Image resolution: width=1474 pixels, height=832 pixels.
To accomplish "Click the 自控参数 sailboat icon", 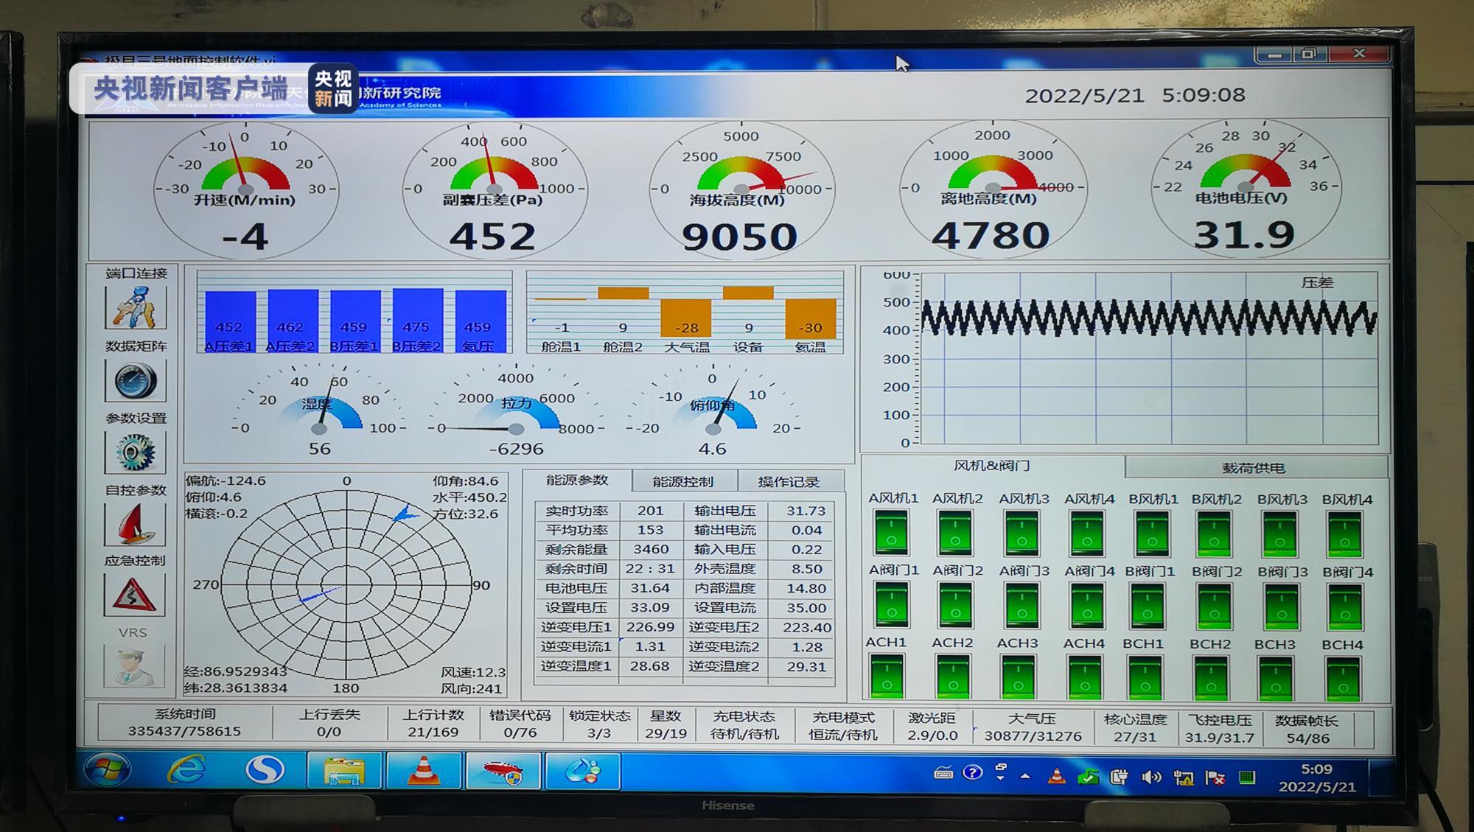I will [135, 524].
